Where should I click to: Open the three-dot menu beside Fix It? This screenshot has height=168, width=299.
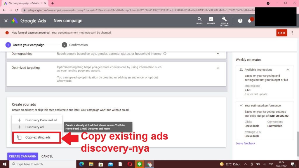[292, 33]
